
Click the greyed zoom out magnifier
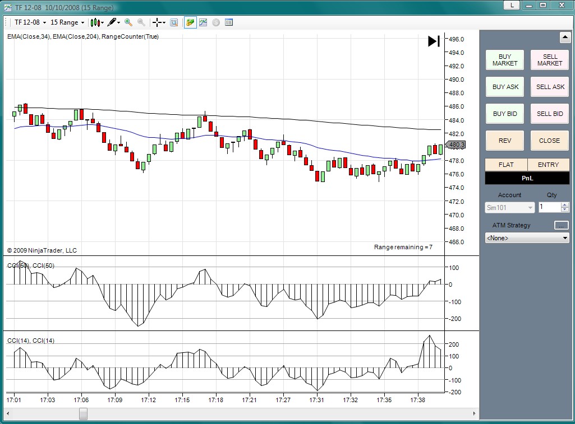(x=141, y=22)
